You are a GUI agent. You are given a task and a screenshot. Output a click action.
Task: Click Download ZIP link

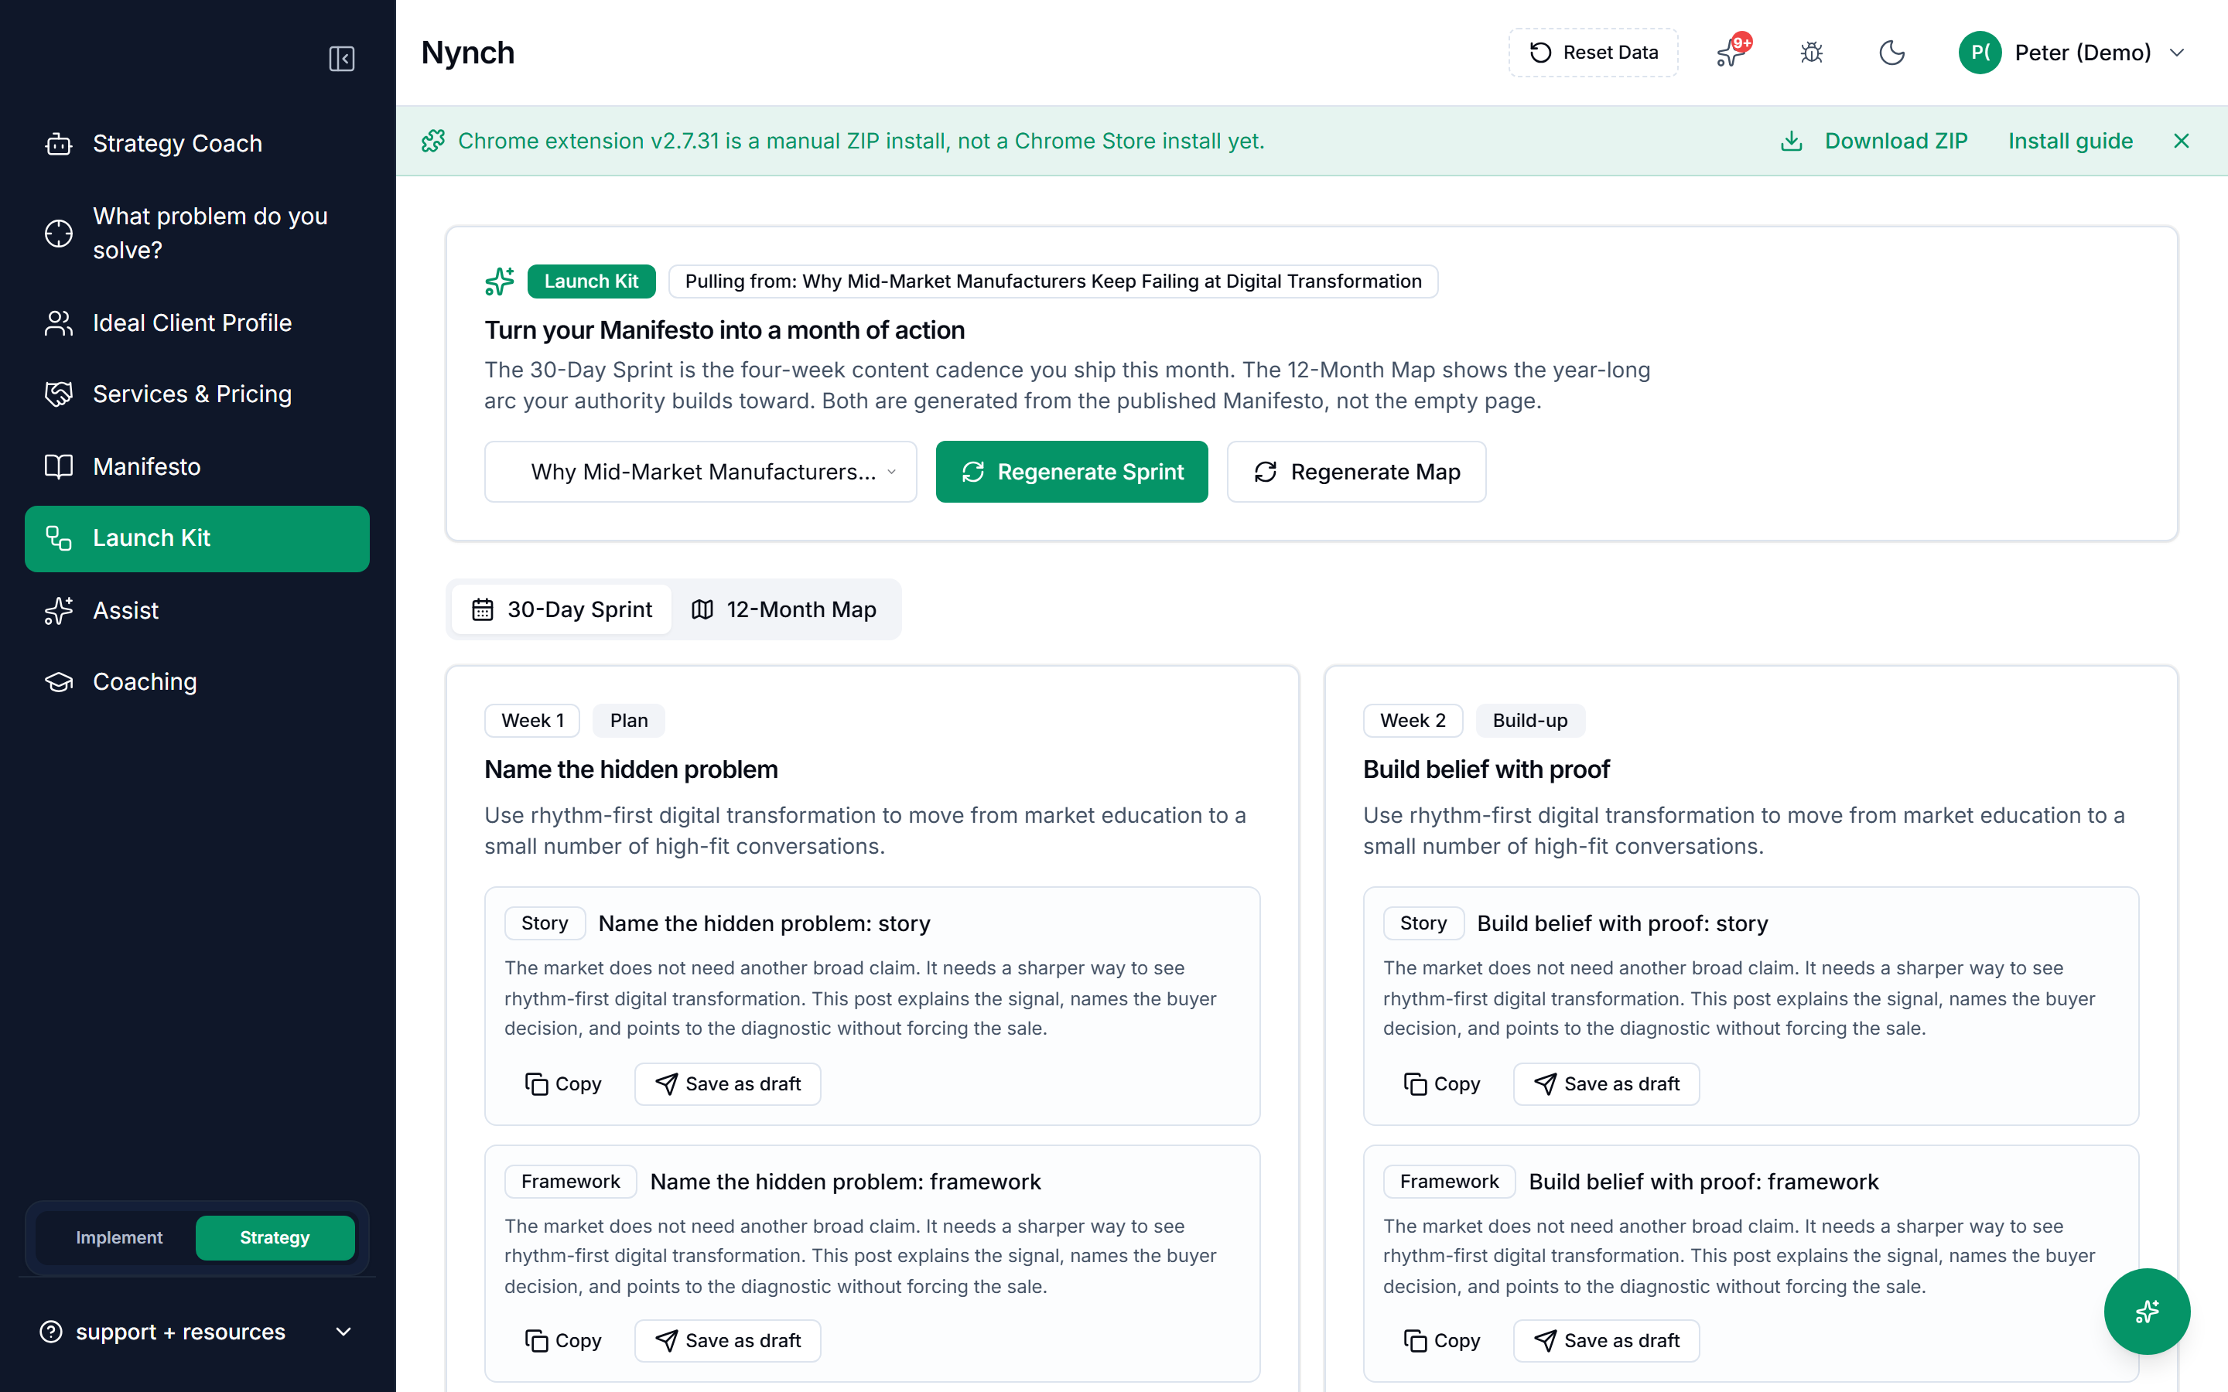[x=1895, y=141]
